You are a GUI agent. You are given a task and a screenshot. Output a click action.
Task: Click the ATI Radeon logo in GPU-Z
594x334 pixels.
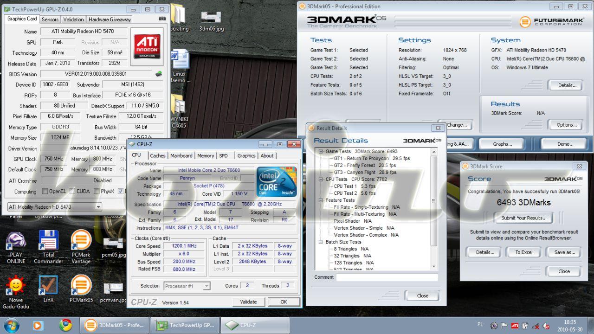tap(147, 46)
